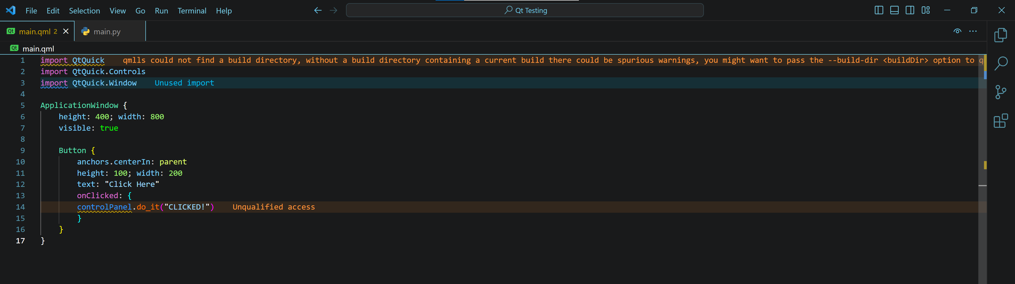Open the Explorer view in activity bar
This screenshot has height=284, width=1015.
[x=1000, y=35]
